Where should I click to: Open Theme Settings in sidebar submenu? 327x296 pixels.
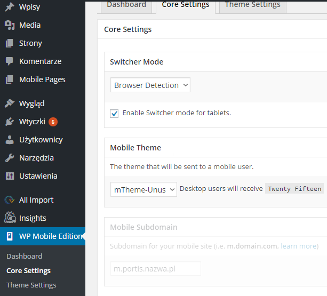tap(31, 285)
